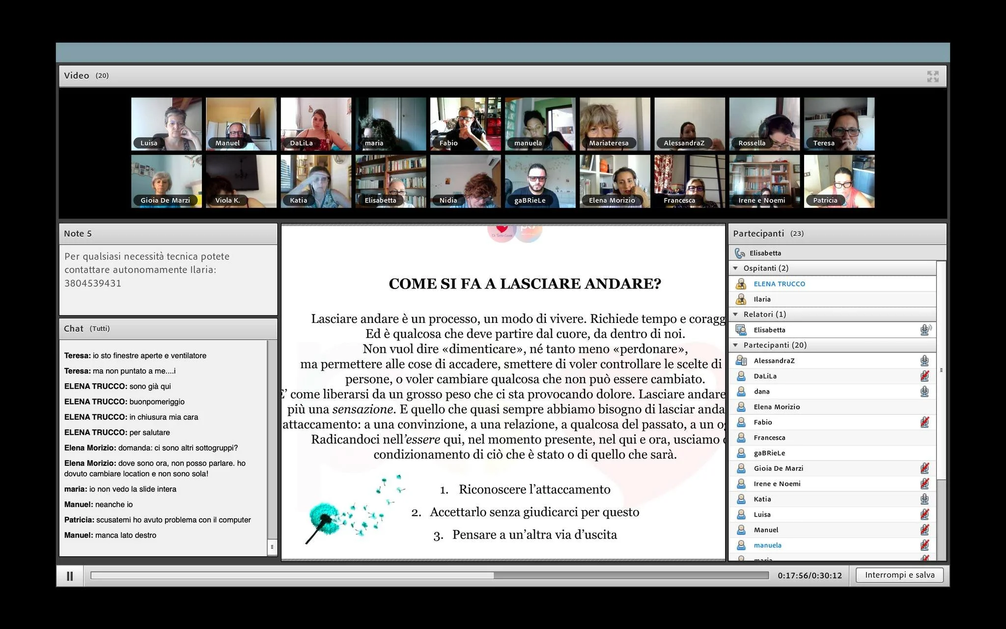Collapse the Relatori group

735,314
